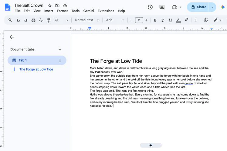This screenshot has width=227, height=151.
Task: Click the right indent marker on the ruler
Action: [212, 29]
